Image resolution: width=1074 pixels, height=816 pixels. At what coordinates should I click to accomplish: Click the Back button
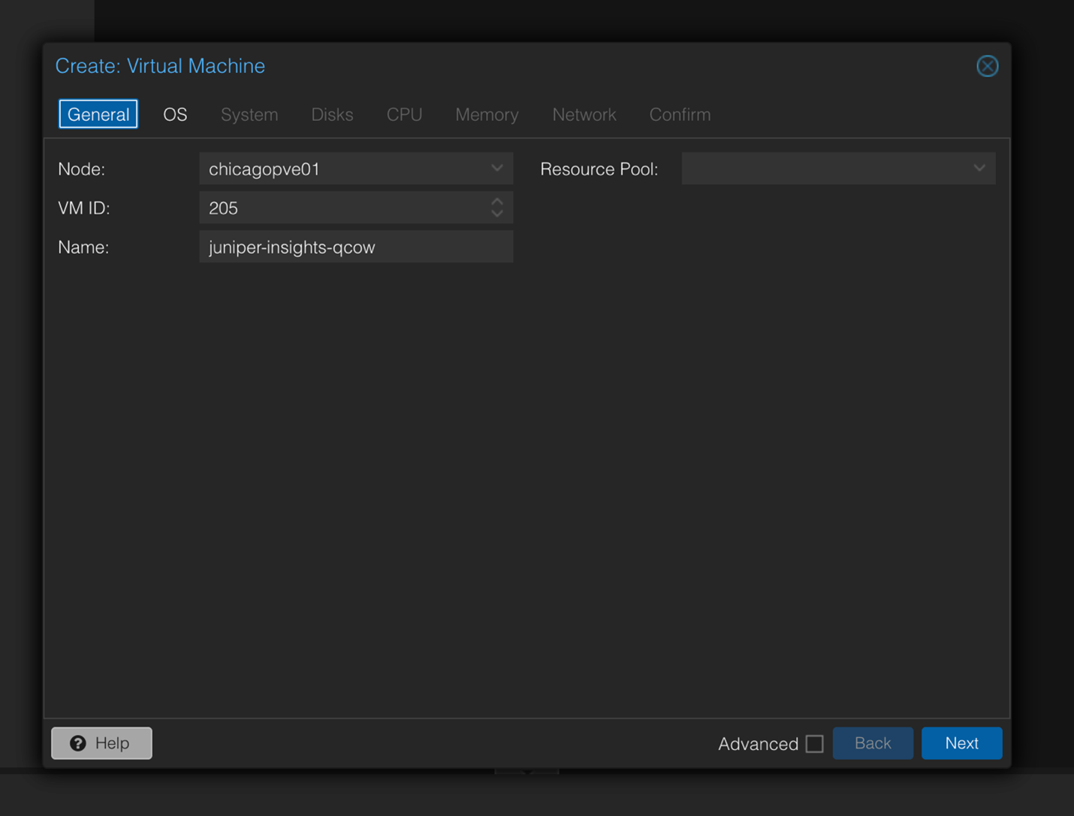[x=873, y=743]
